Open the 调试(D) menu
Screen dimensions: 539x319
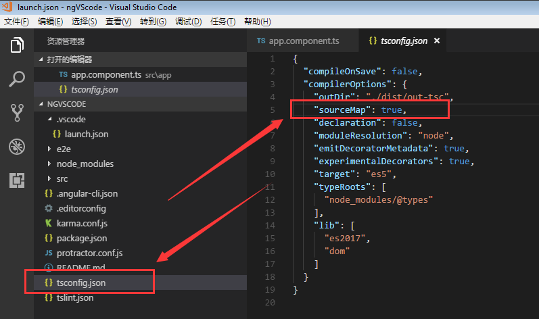pyautogui.click(x=188, y=22)
